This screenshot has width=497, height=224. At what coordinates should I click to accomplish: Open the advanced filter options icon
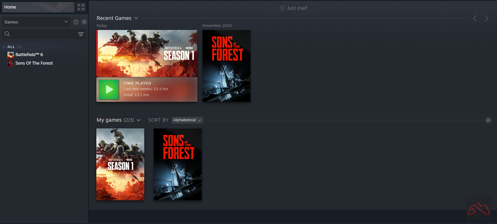tap(81, 34)
